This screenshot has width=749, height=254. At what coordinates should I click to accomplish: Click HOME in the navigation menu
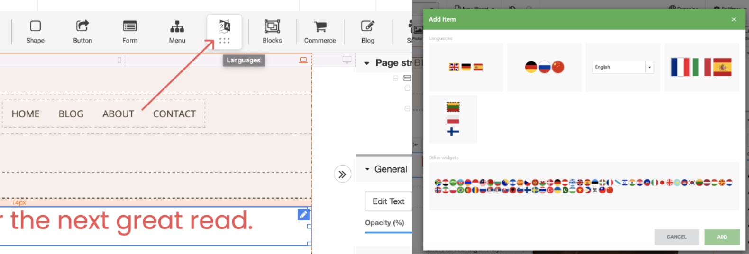tap(26, 114)
